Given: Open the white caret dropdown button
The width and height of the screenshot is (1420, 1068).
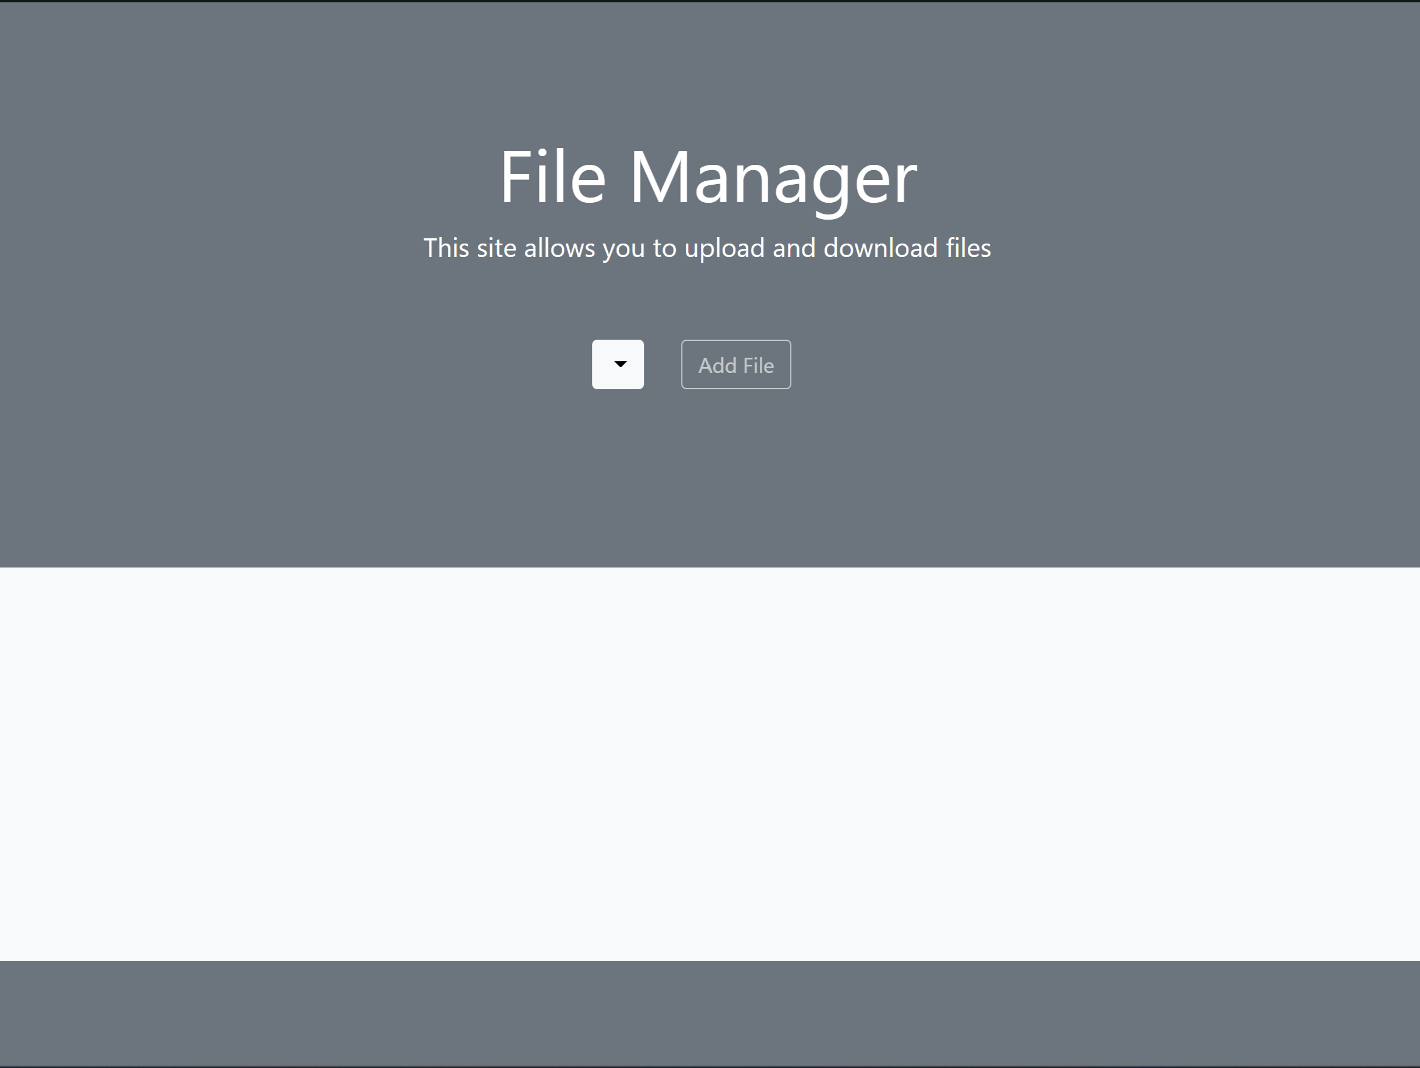Looking at the screenshot, I should click(x=618, y=365).
